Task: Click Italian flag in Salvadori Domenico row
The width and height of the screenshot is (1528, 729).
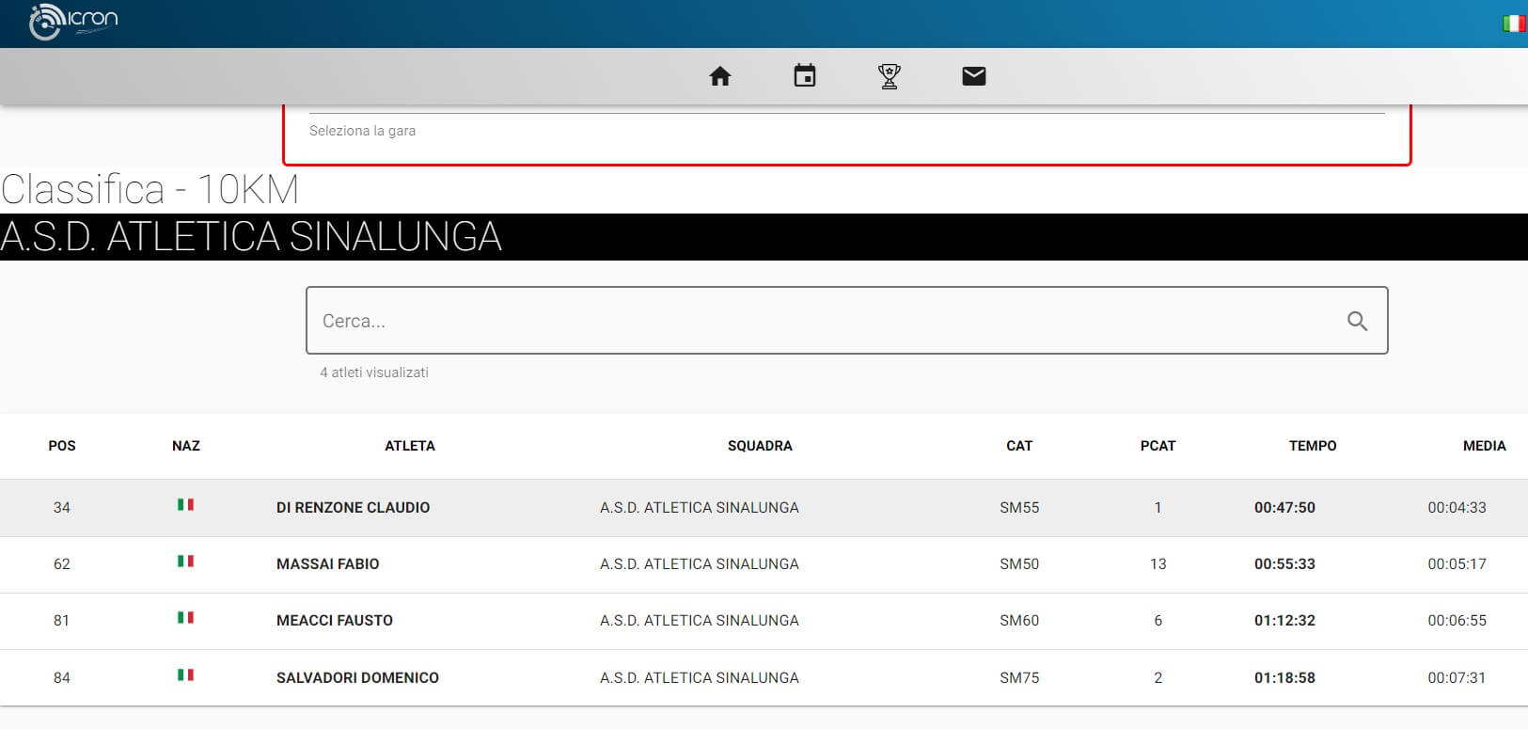Action: click(x=186, y=675)
